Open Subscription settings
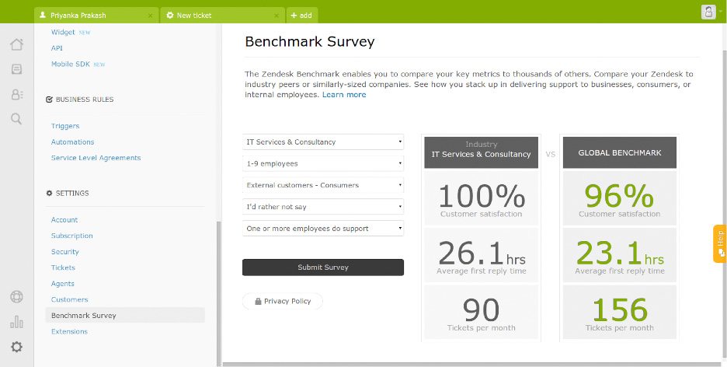Viewport: 727px width, 367px height. click(72, 236)
